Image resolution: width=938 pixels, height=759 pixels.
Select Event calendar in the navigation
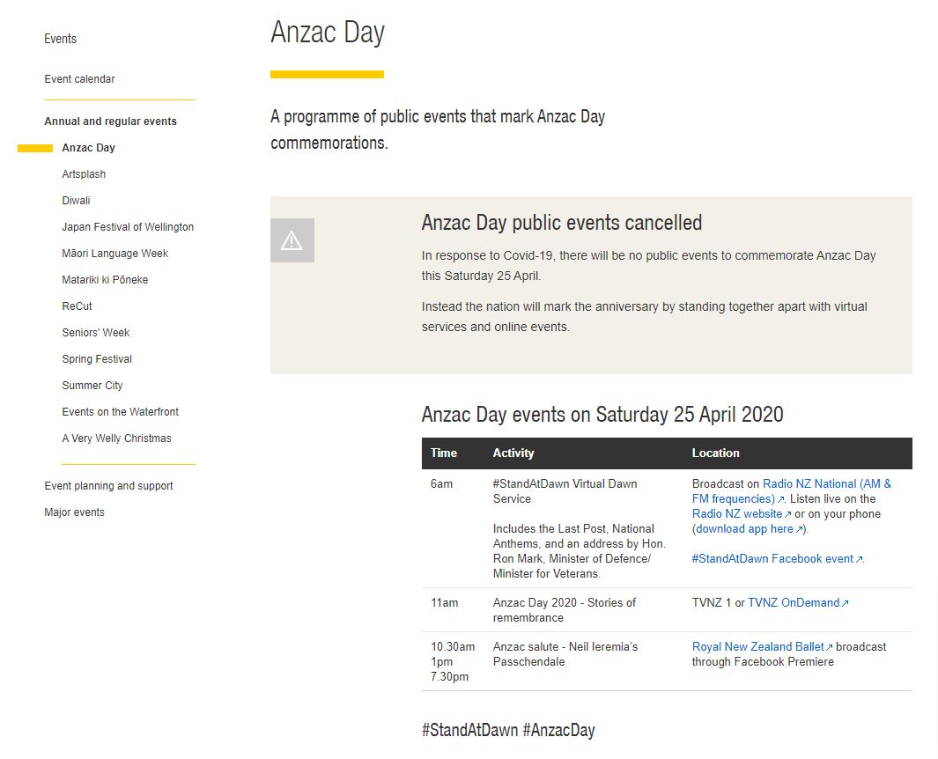pyautogui.click(x=79, y=78)
